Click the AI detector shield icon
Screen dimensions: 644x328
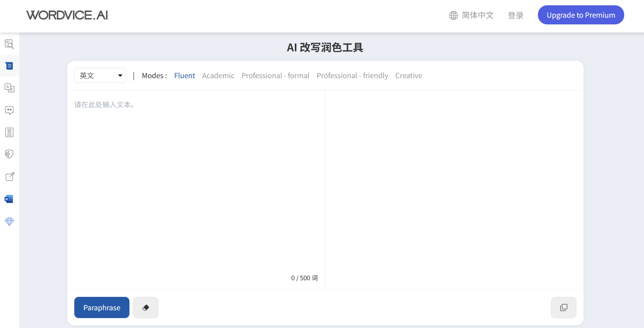(9, 154)
